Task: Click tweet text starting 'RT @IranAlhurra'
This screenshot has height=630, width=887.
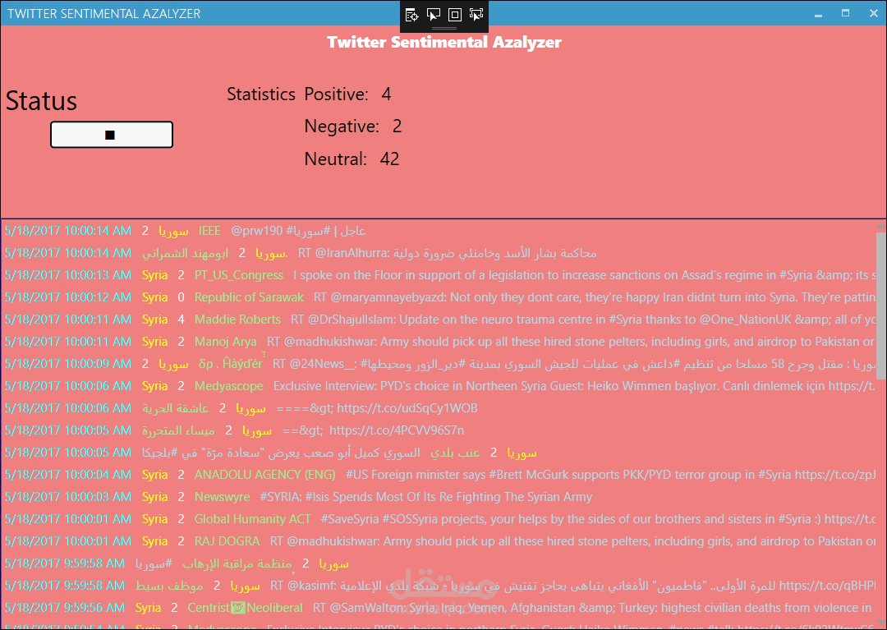Action: click(x=447, y=253)
